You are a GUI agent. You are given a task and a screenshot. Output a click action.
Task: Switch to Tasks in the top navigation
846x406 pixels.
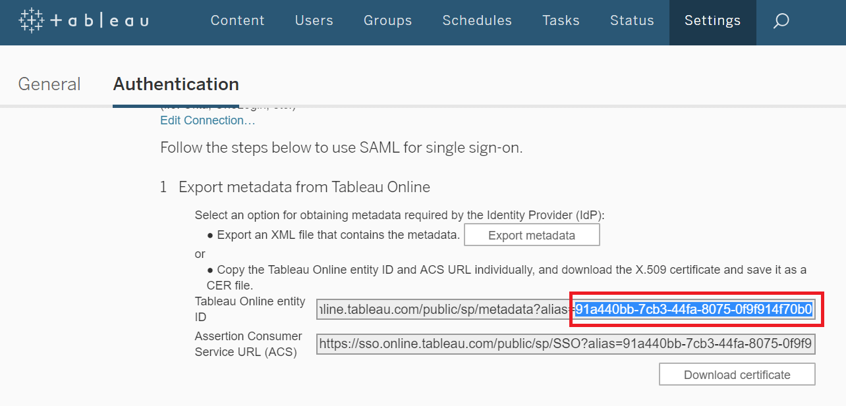point(561,21)
